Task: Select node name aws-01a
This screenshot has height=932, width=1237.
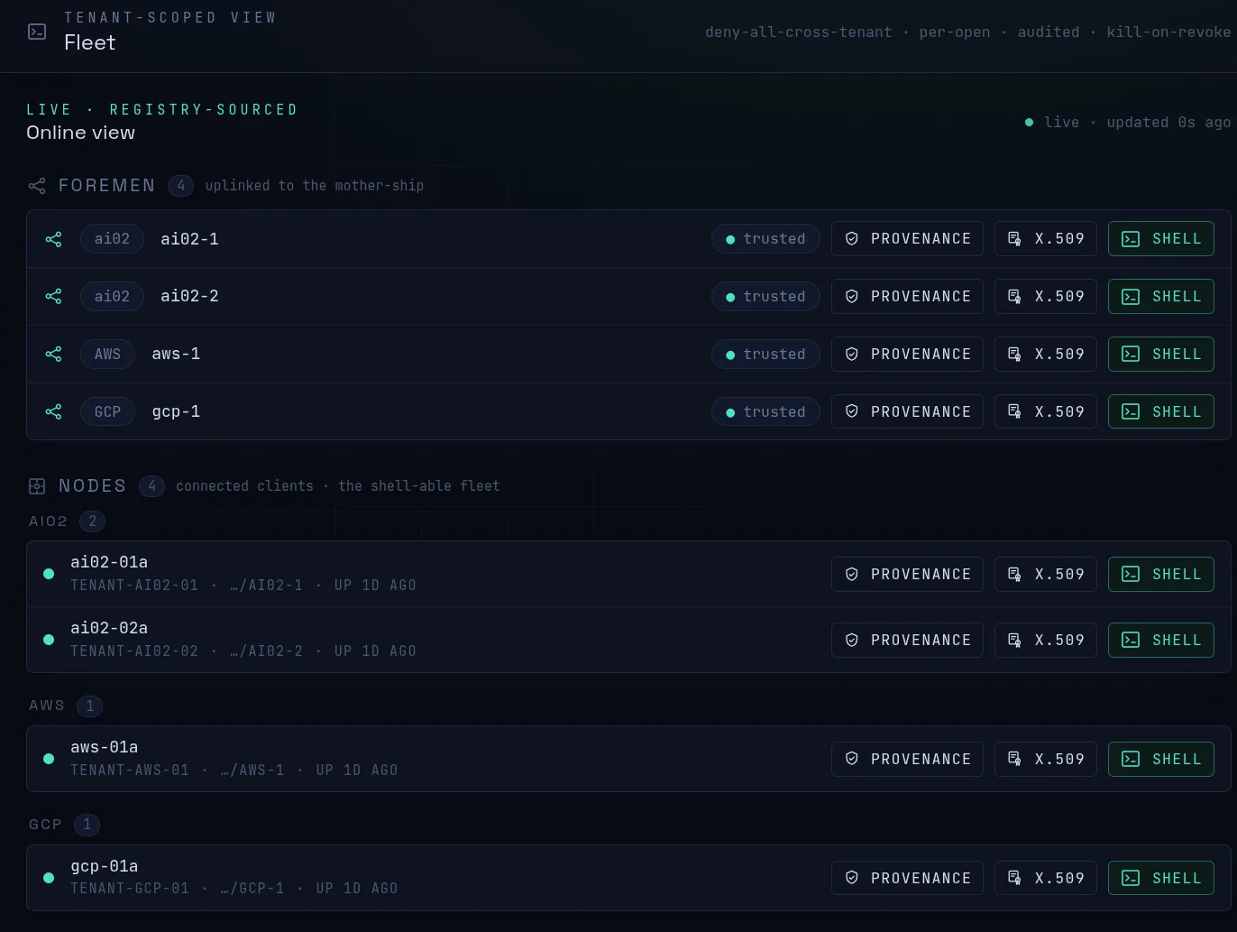Action: click(x=105, y=747)
